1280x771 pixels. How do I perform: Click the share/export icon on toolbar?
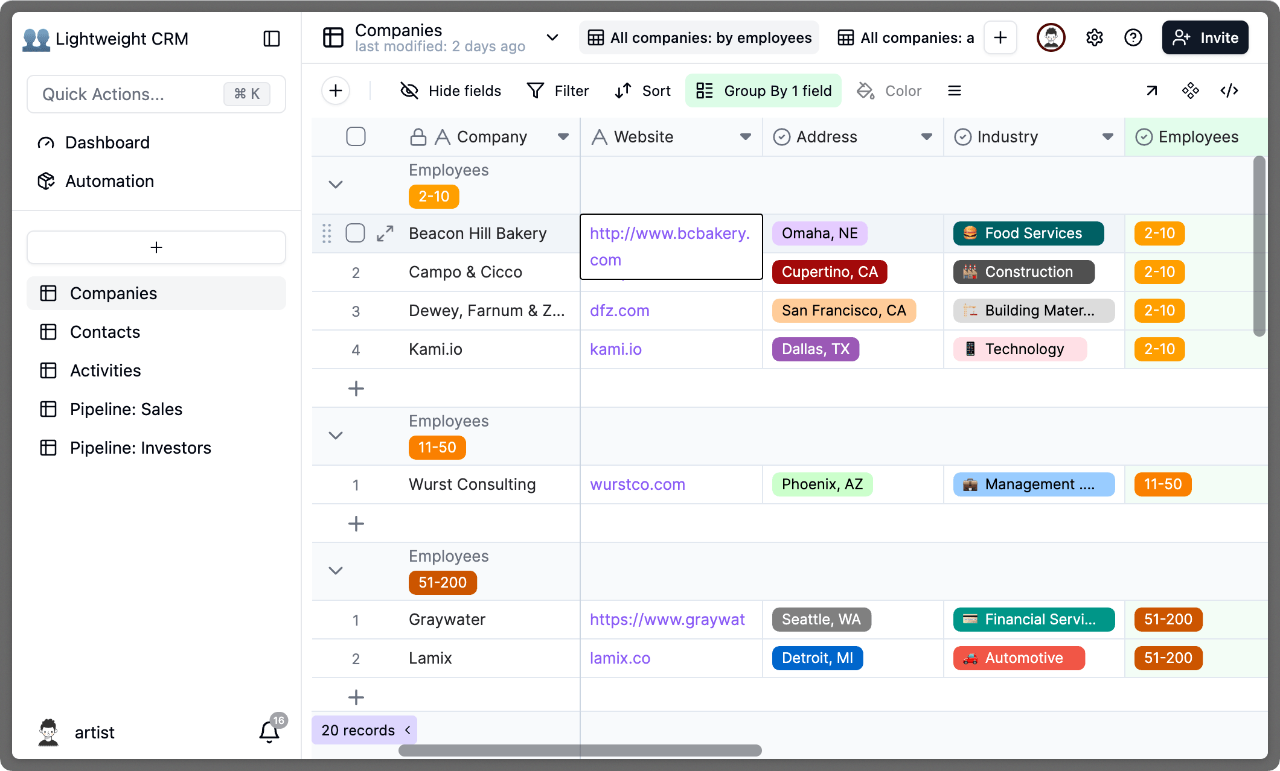[x=1152, y=90]
